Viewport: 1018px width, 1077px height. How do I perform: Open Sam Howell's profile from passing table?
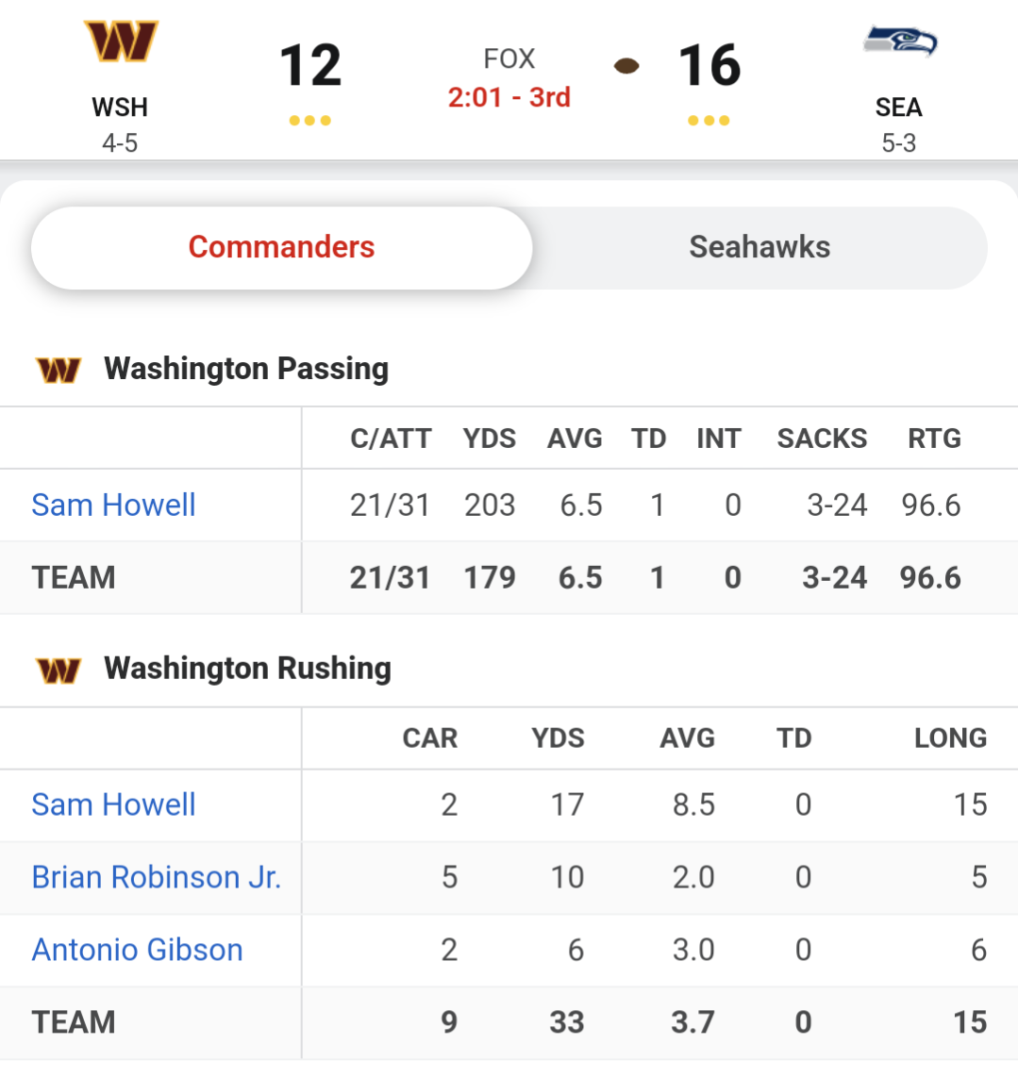[x=113, y=505]
